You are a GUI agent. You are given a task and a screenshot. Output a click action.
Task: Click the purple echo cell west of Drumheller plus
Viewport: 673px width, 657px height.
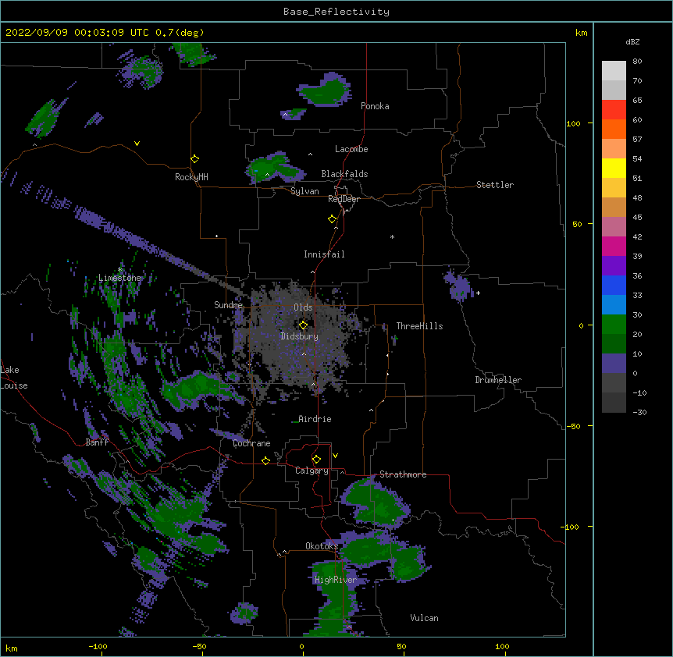click(458, 286)
